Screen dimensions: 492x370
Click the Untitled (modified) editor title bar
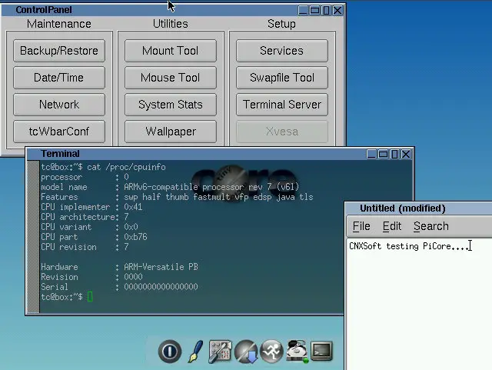[419, 208]
